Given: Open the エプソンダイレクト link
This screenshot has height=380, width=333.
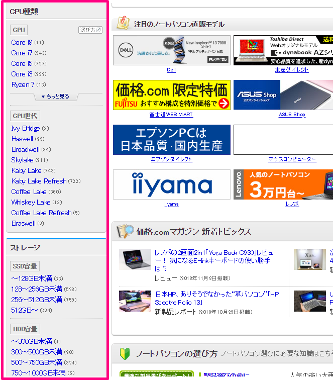Looking at the screenshot, I should click(x=171, y=159).
